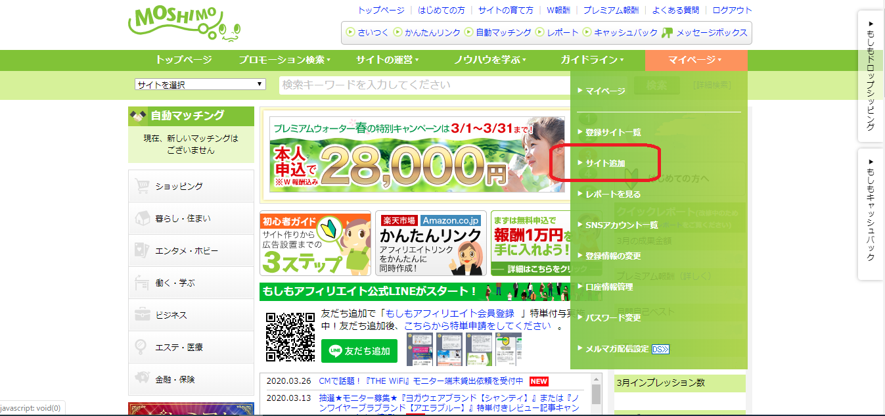Choose 登録情報の変更 in the menu
This screenshot has width=885, height=416.
613,256
